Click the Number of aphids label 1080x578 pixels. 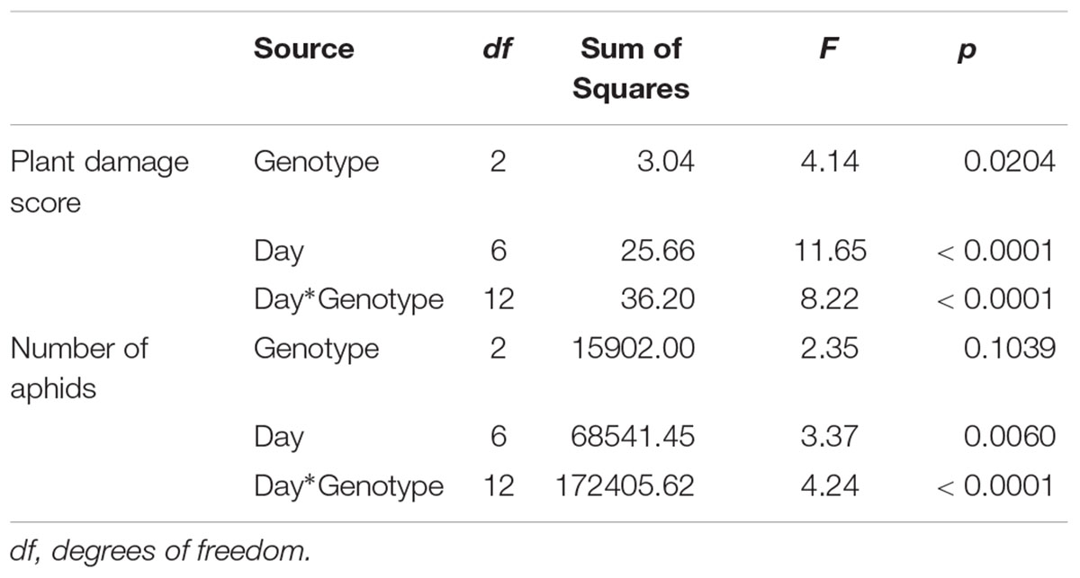pos(78,368)
